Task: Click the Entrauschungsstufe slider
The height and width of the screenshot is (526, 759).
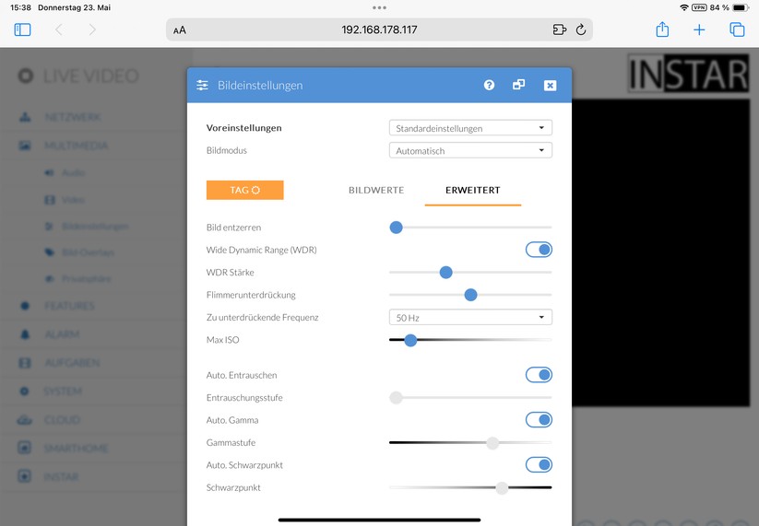Action: click(470, 397)
